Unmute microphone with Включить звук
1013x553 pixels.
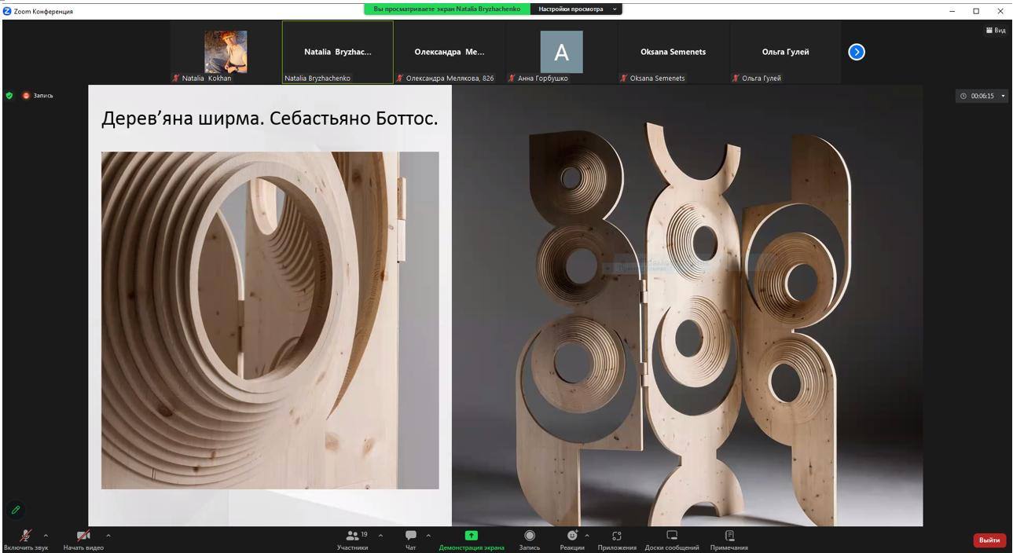click(25, 539)
